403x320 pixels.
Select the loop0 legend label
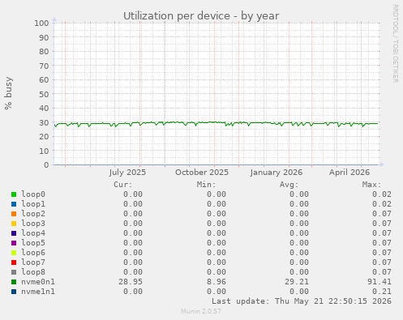(x=33, y=194)
